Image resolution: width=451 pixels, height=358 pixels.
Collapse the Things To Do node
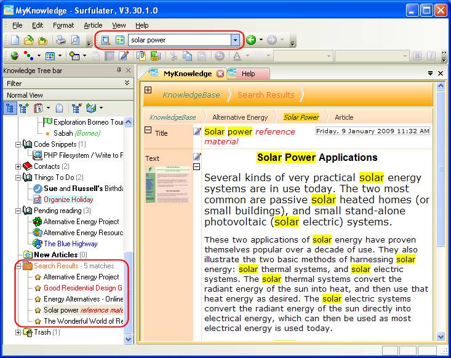18,177
